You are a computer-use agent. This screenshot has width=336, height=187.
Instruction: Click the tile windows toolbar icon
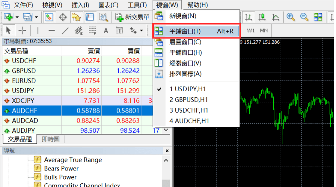click(318, 17)
